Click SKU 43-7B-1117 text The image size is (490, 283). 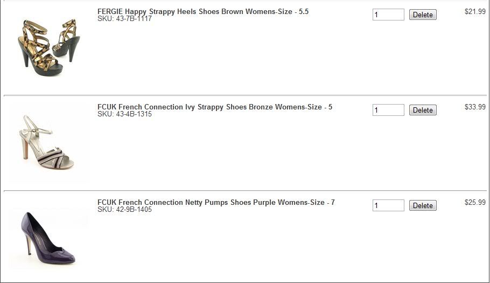click(x=124, y=19)
